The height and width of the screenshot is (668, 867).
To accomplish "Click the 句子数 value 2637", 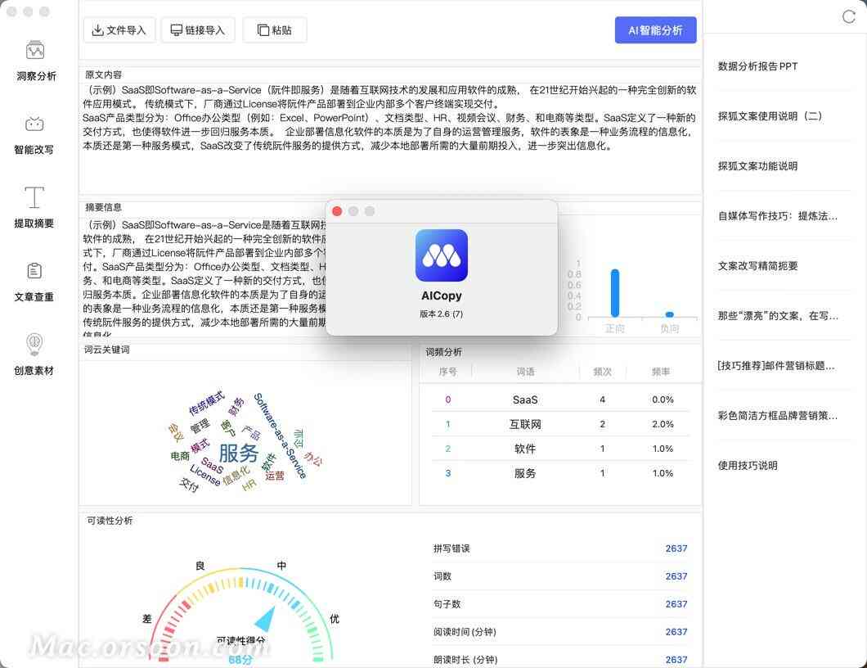I will 676,604.
